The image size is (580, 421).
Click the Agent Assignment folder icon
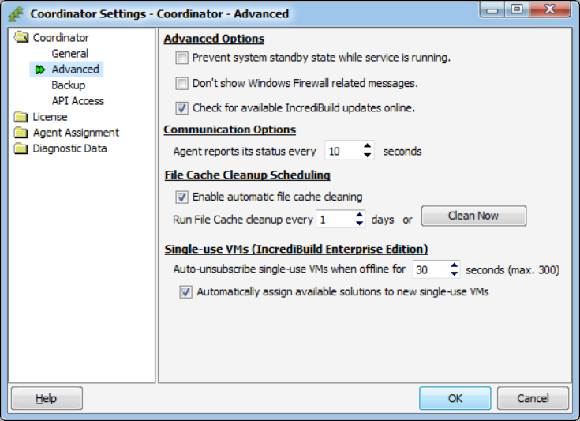(x=21, y=133)
